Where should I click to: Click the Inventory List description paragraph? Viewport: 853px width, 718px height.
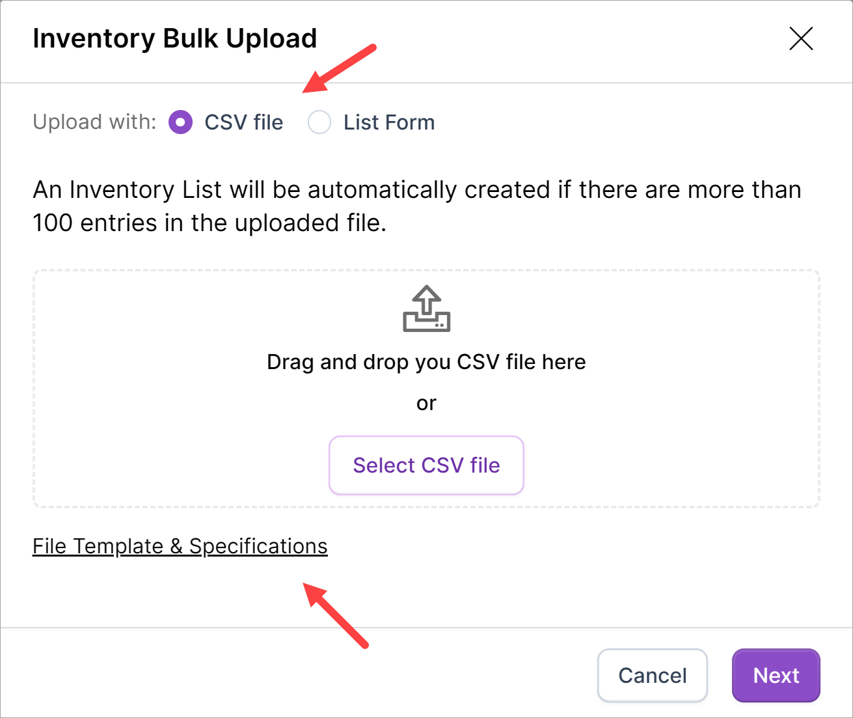point(416,206)
